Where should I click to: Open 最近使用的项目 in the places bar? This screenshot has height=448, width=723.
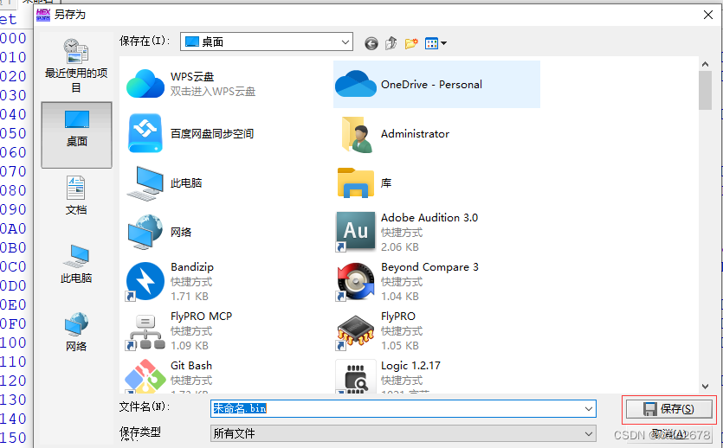(x=76, y=65)
